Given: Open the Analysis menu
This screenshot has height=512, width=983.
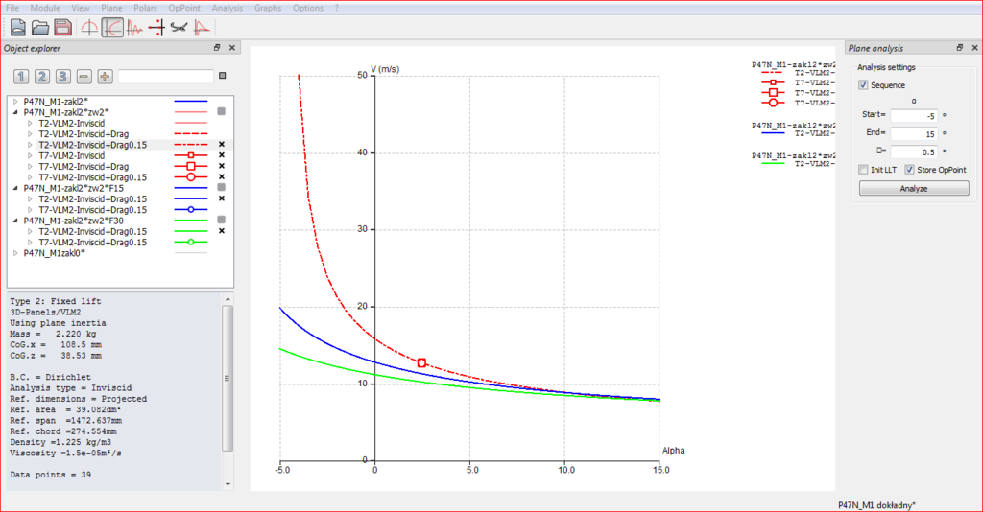Looking at the screenshot, I should (227, 8).
